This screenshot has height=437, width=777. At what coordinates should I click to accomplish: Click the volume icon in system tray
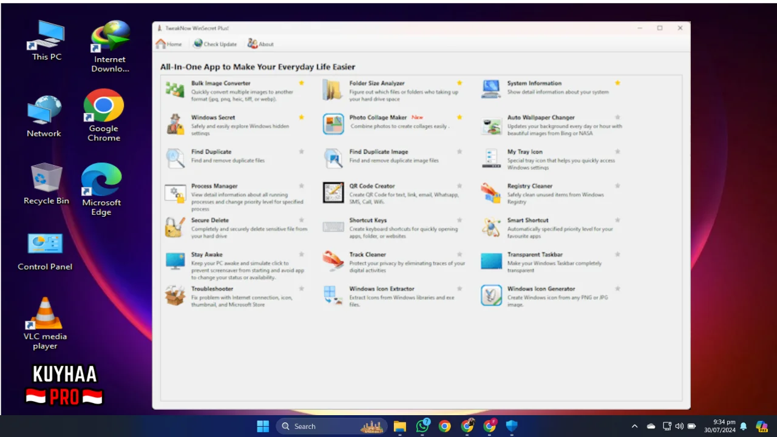point(679,426)
